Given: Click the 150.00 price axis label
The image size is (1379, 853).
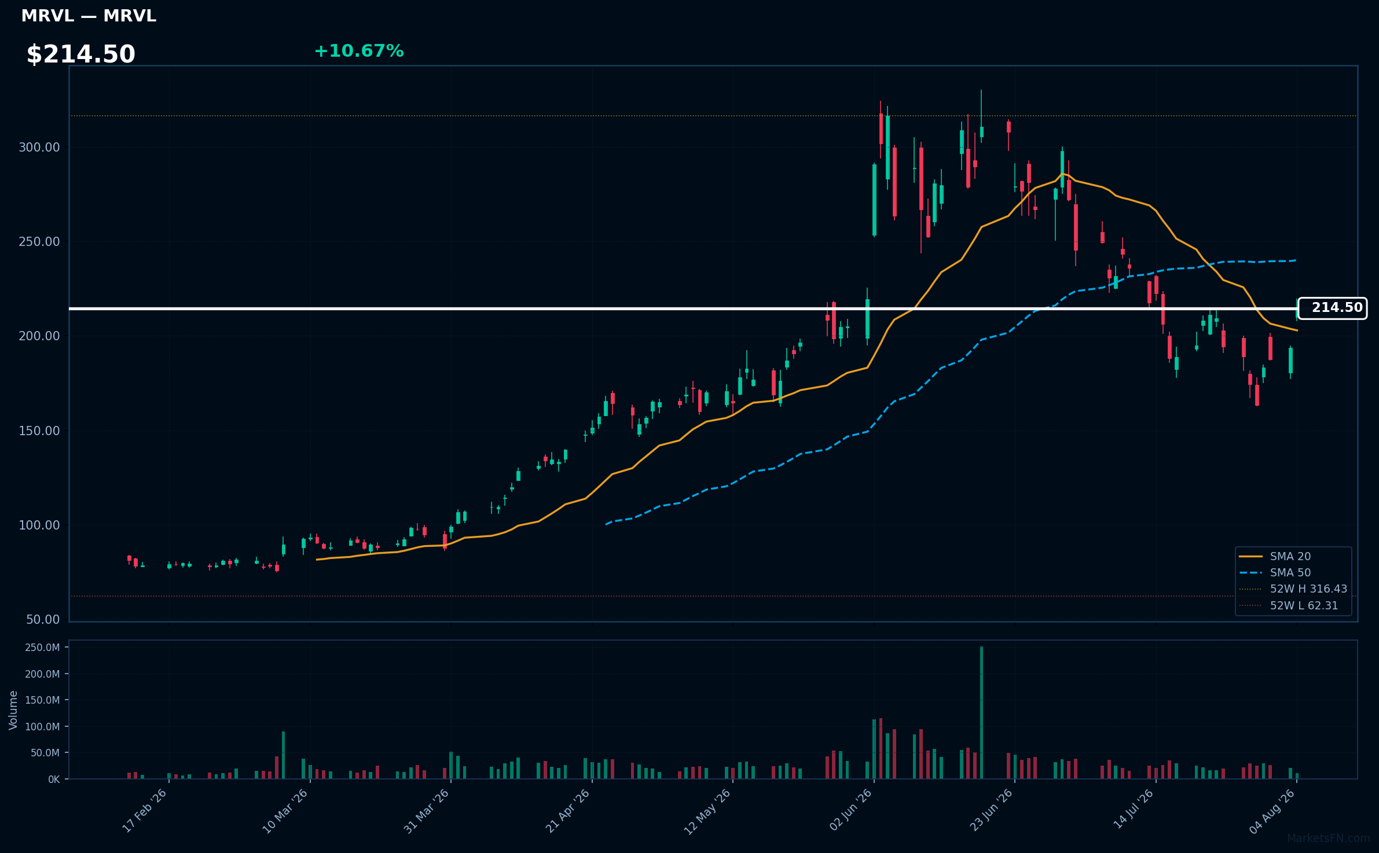Looking at the screenshot, I should pos(39,431).
